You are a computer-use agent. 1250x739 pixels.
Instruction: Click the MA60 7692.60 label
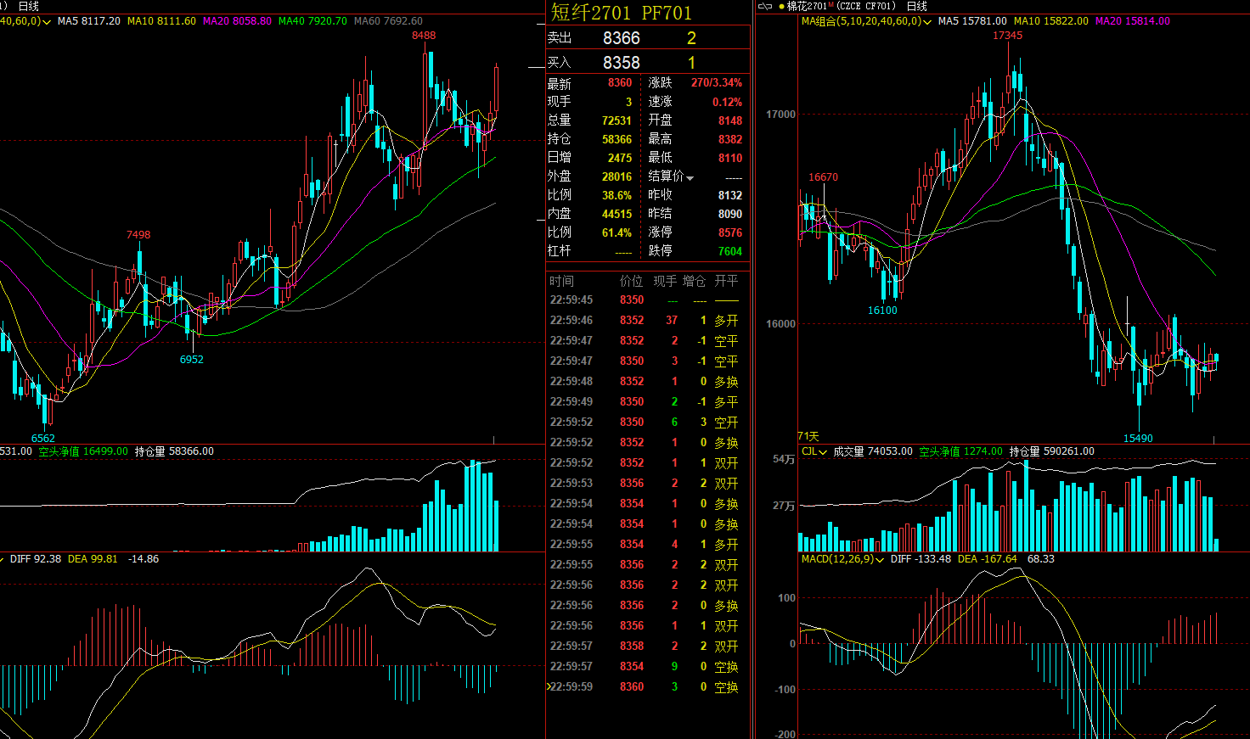pos(388,21)
